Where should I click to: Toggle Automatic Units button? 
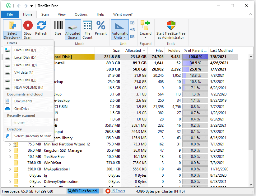point(120,30)
